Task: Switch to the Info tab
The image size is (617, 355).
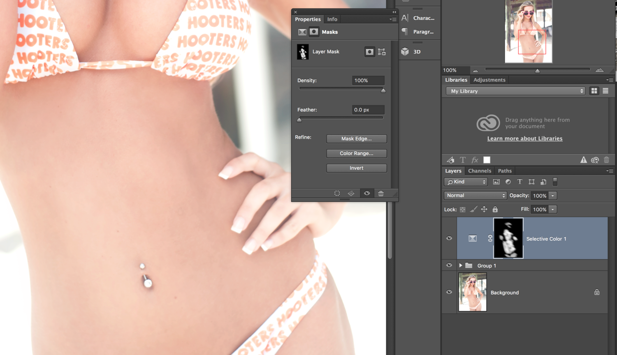Action: click(332, 19)
